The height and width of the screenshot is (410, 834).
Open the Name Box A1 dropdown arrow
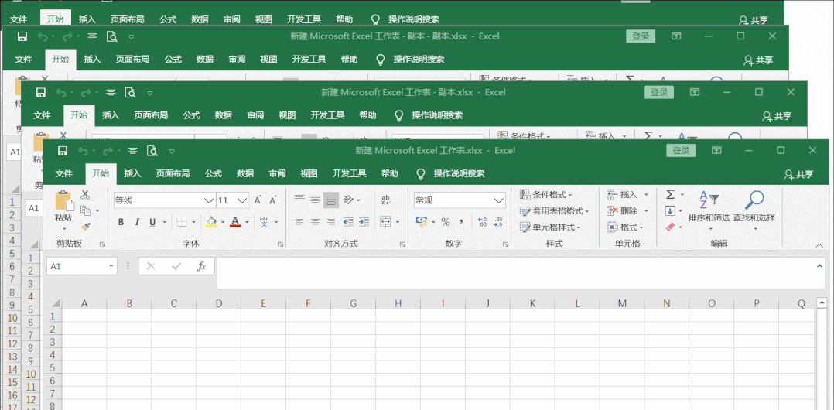pos(111,266)
